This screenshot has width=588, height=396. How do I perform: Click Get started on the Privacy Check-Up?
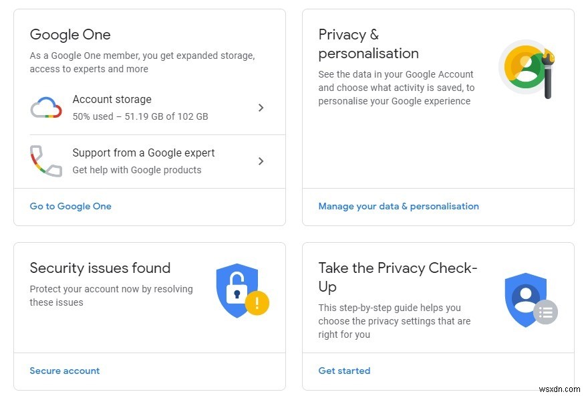pyautogui.click(x=344, y=371)
